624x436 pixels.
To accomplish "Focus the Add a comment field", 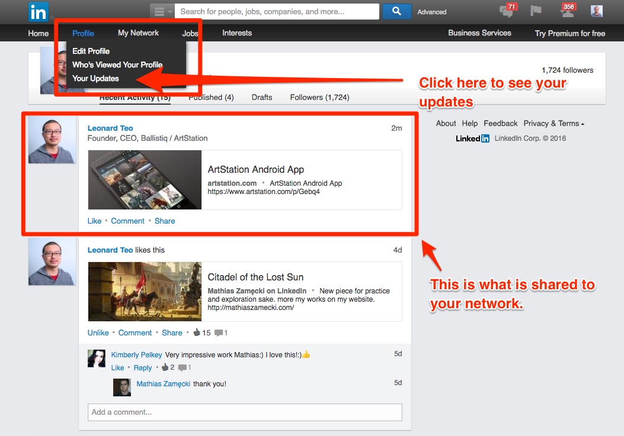I will 245,412.
